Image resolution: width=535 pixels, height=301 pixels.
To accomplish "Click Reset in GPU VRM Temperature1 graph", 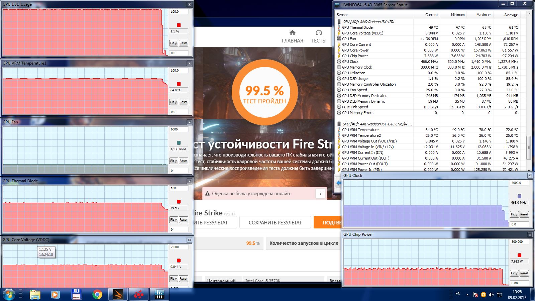I will click(x=183, y=102).
